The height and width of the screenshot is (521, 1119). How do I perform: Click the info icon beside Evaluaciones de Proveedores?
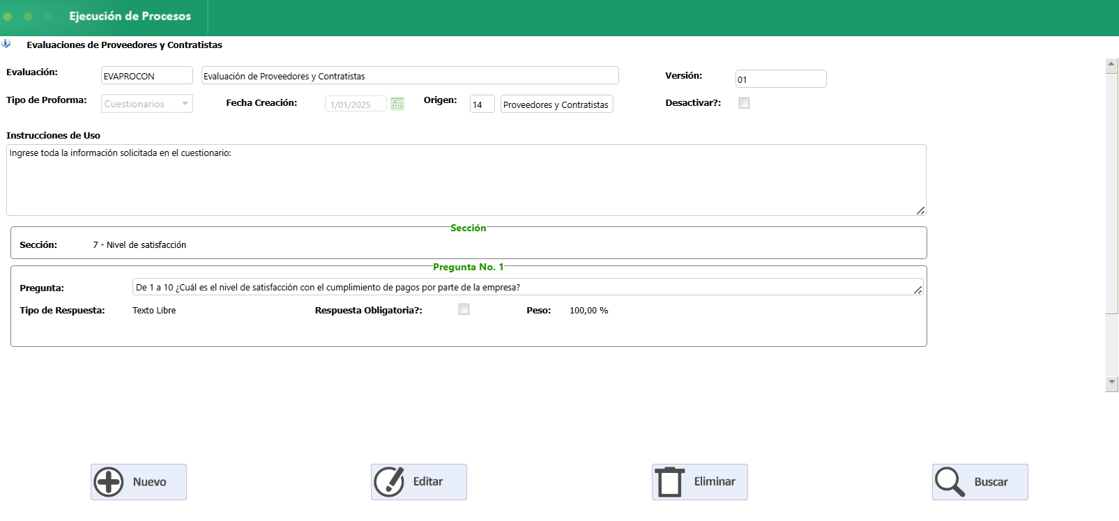(x=6, y=44)
